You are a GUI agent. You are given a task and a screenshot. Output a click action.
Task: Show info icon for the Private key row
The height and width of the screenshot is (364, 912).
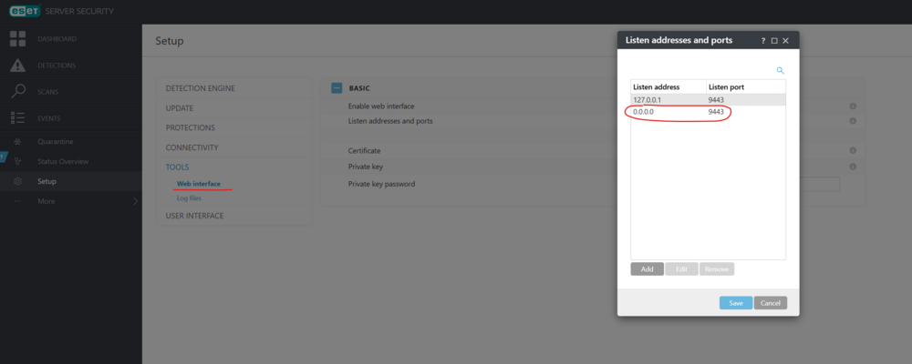[853, 166]
